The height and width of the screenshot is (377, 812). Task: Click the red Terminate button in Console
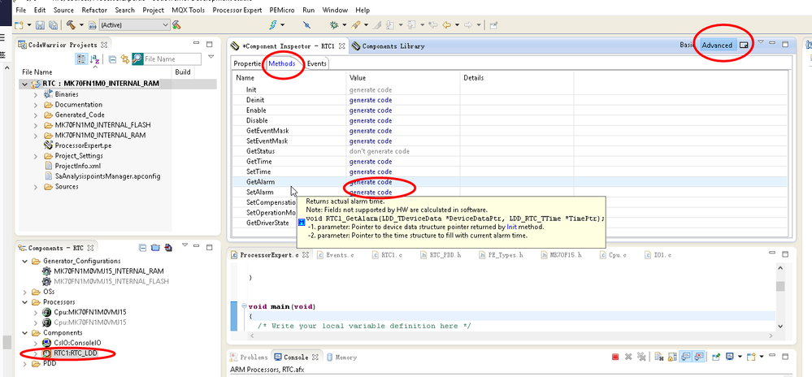(x=615, y=357)
